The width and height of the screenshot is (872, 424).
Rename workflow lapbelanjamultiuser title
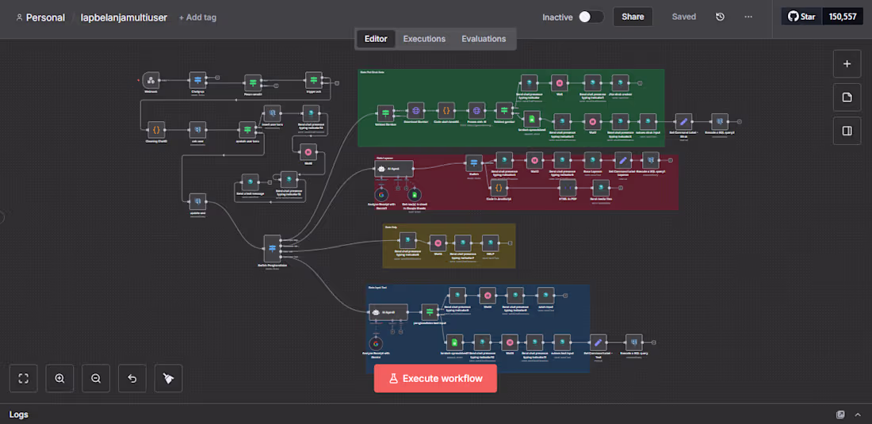pos(124,17)
